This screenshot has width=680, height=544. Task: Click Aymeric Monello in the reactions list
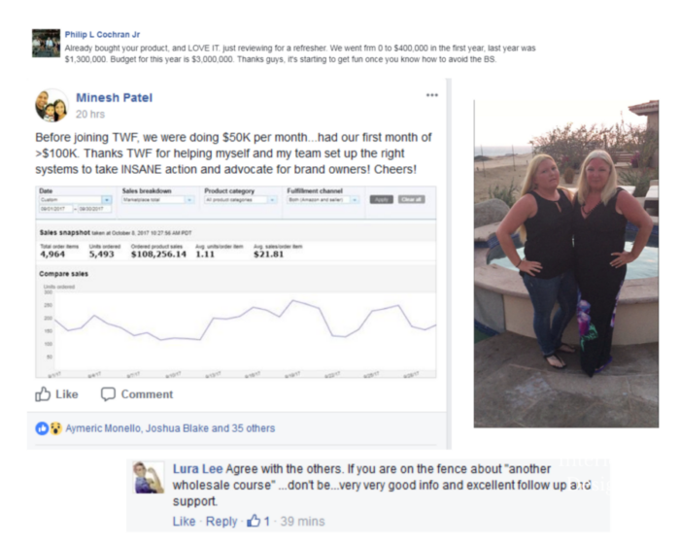(103, 428)
